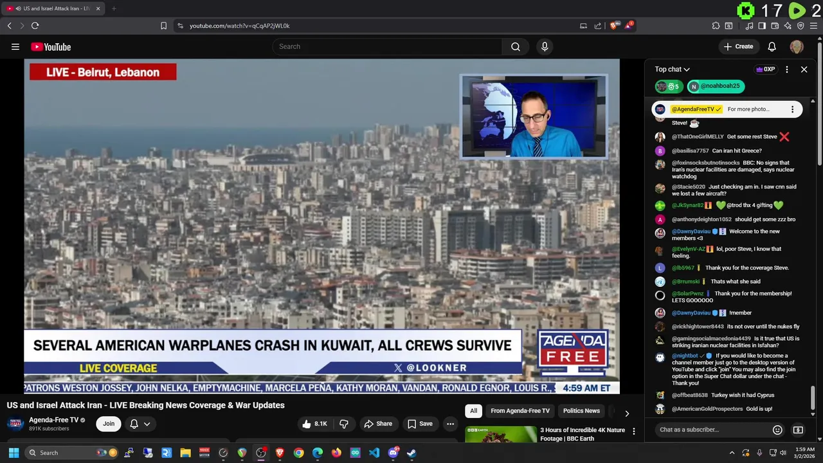
Task: Open the Agenda-Free TV channel name link
Action: coord(53,420)
